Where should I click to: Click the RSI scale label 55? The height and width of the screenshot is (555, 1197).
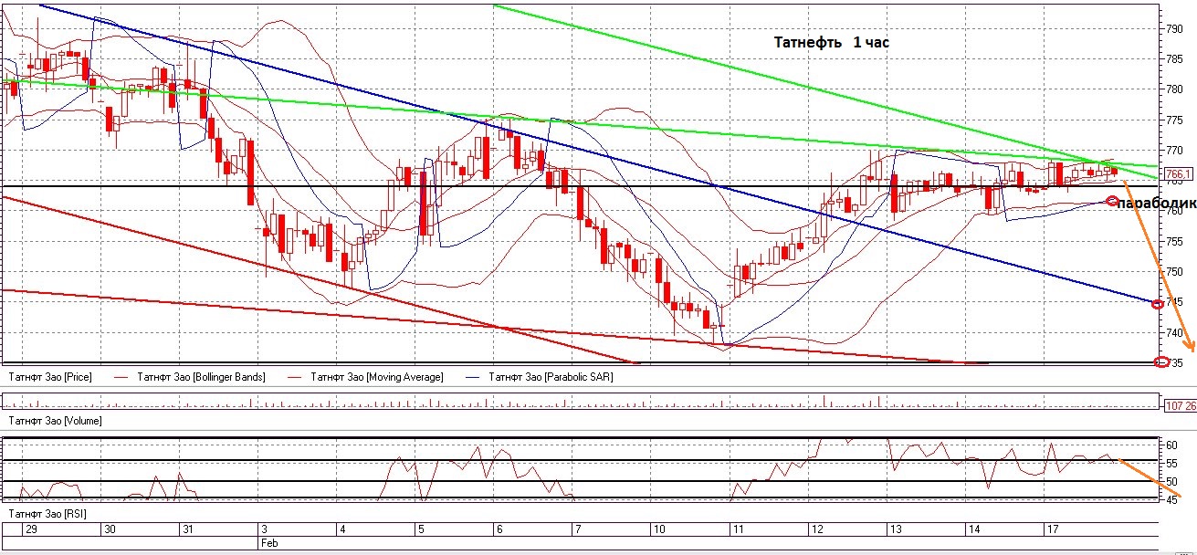[x=1171, y=464]
